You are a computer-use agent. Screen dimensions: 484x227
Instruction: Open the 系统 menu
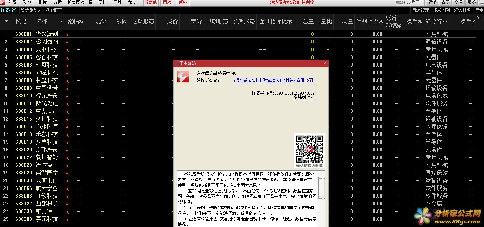click(13, 2)
